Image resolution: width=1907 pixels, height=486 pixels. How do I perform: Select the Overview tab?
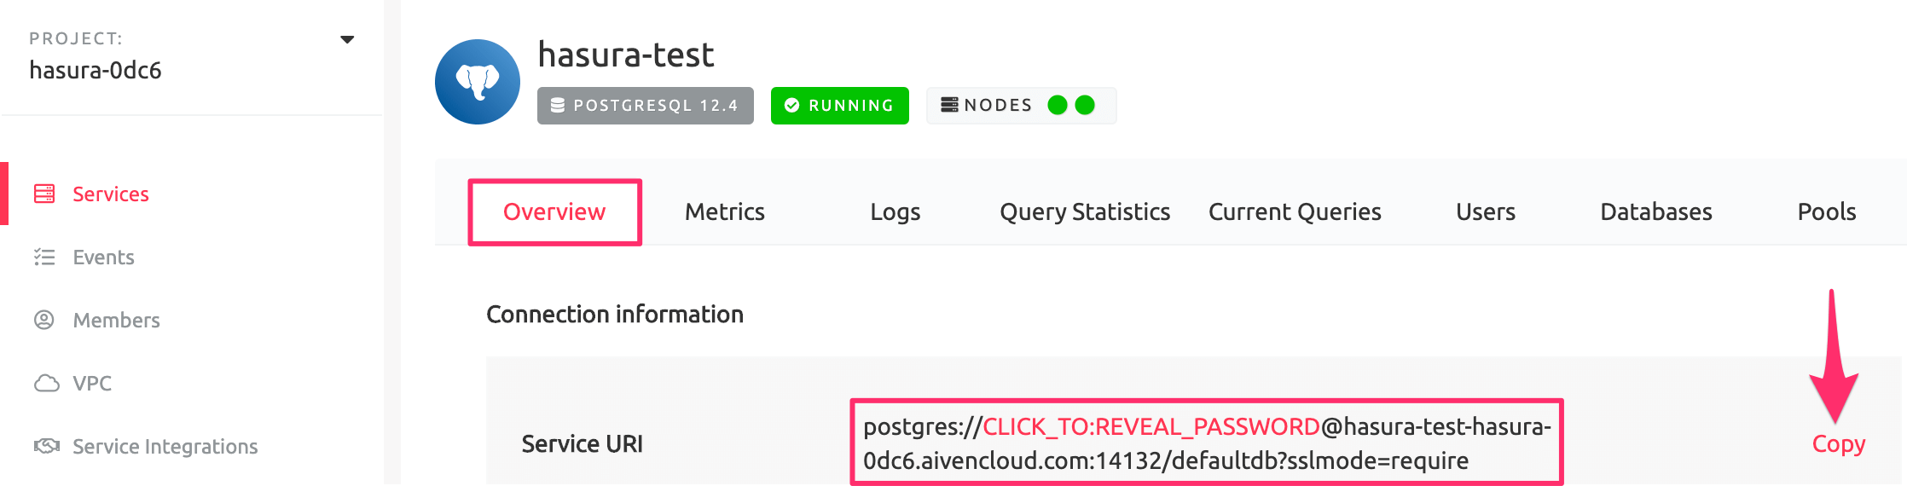coord(554,212)
